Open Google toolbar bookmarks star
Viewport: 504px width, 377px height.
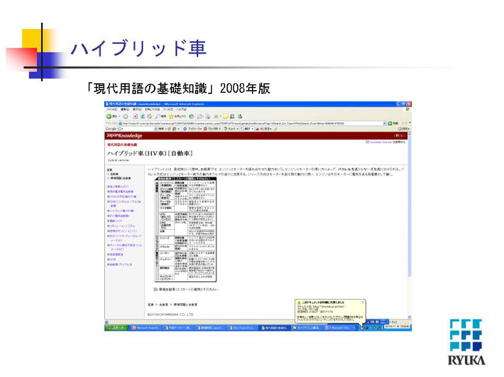[x=185, y=129]
